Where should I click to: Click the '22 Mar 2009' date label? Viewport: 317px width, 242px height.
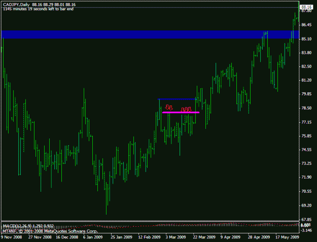204,237
